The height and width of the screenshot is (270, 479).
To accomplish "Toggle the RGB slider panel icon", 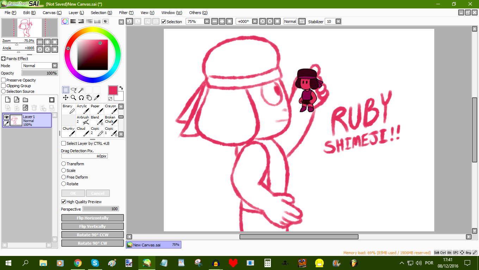I will (x=73, y=21).
